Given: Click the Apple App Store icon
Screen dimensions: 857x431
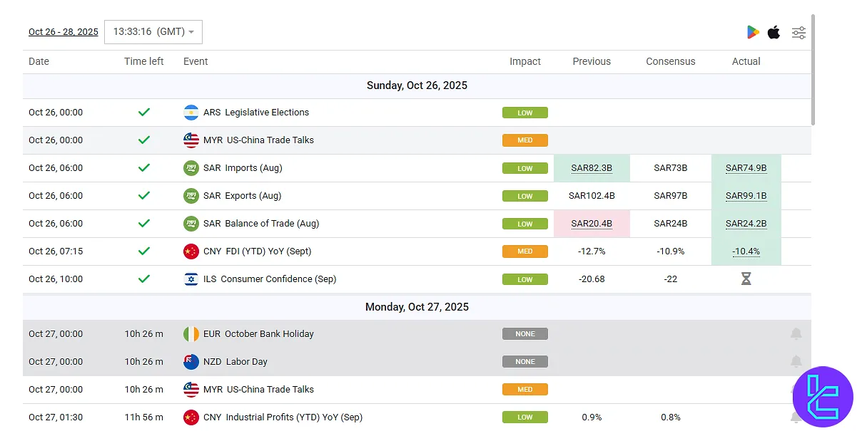Looking at the screenshot, I should click(774, 32).
